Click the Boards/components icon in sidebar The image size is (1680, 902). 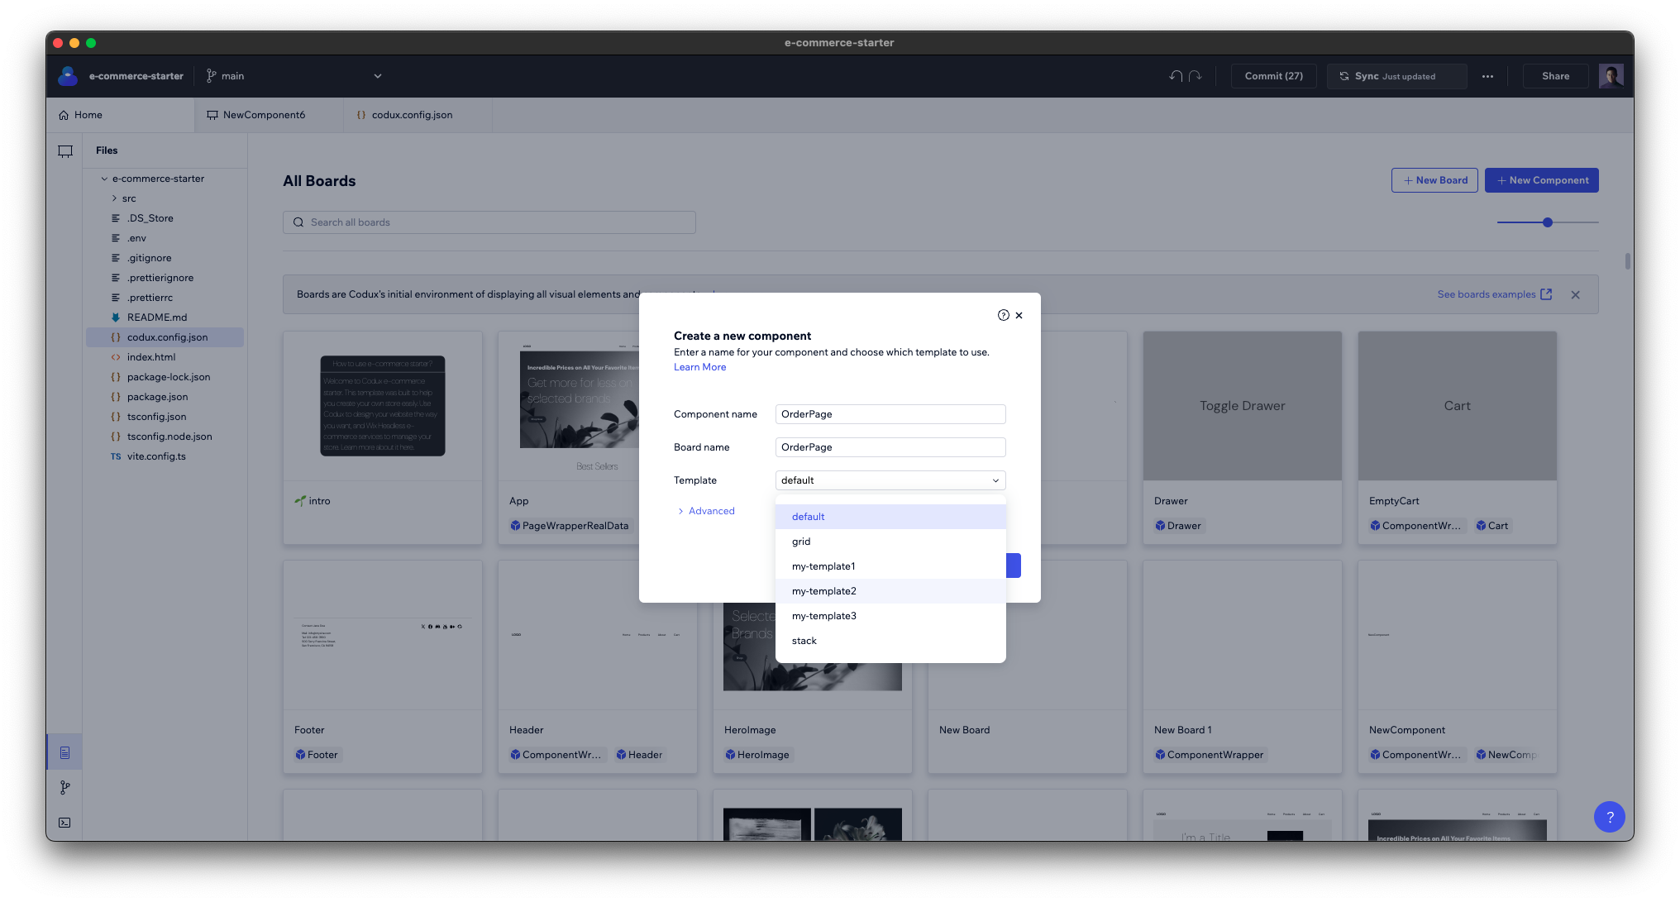click(x=65, y=752)
